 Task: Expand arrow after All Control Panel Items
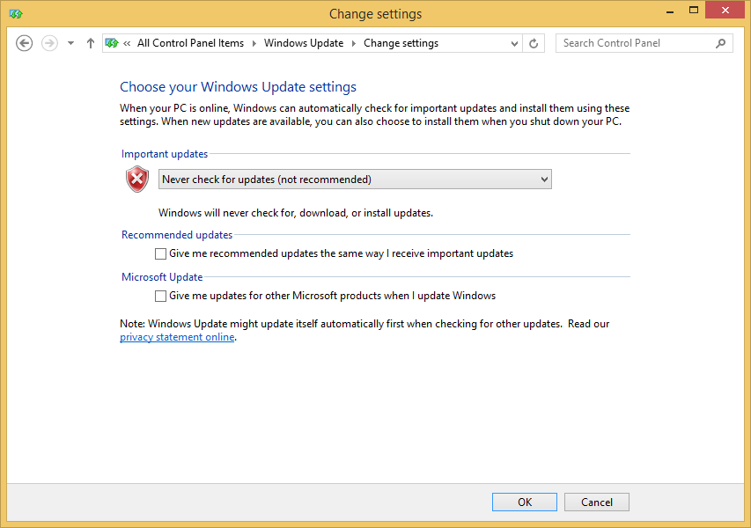point(254,44)
